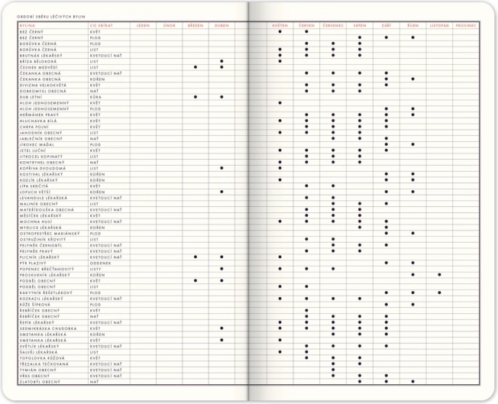498x404 pixels.
Task: Click the Březen dot for Plicník lékařský
Action: pyautogui.click(x=196, y=257)
